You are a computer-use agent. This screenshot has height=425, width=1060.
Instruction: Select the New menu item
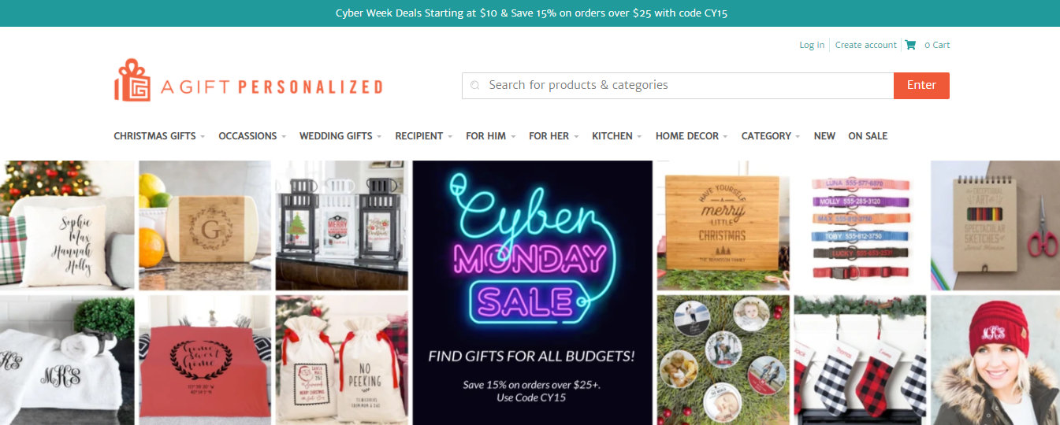(824, 136)
